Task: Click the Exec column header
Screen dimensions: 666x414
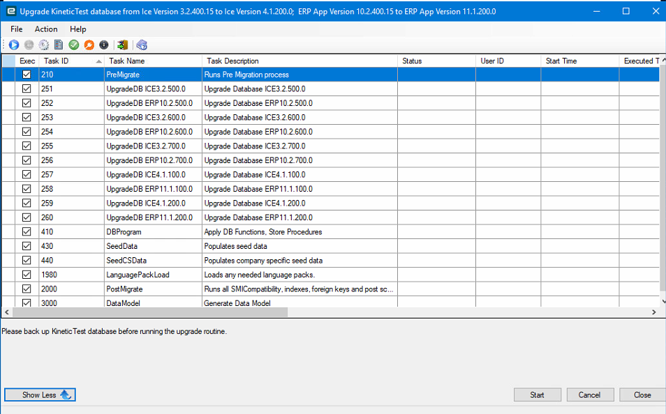Action: click(x=27, y=61)
